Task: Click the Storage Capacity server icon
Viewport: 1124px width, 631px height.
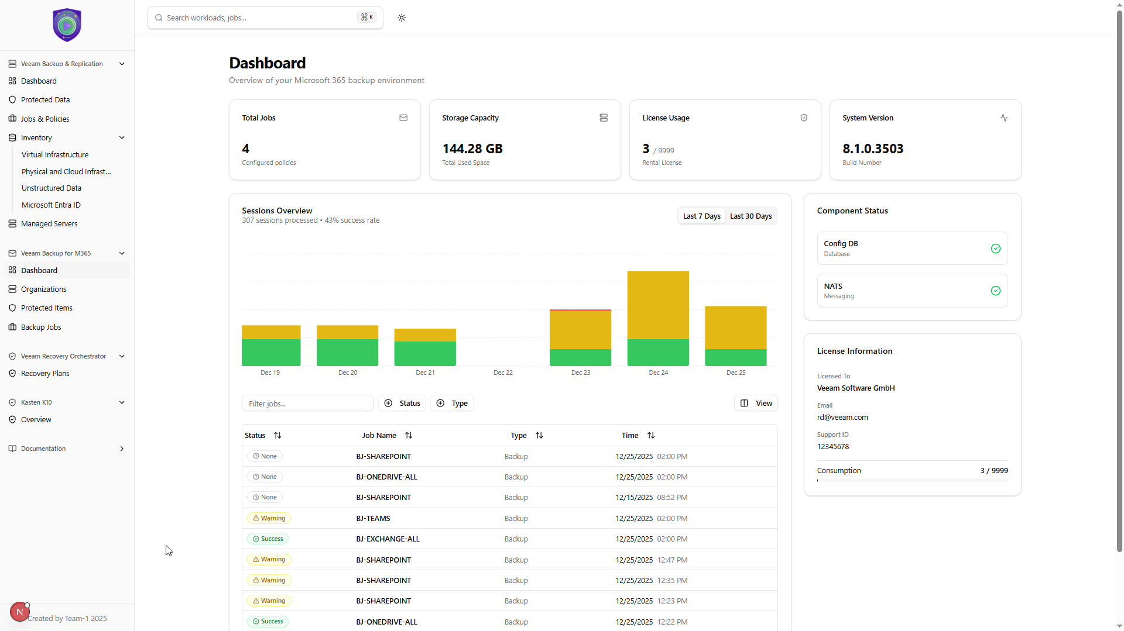Action: [x=604, y=118]
